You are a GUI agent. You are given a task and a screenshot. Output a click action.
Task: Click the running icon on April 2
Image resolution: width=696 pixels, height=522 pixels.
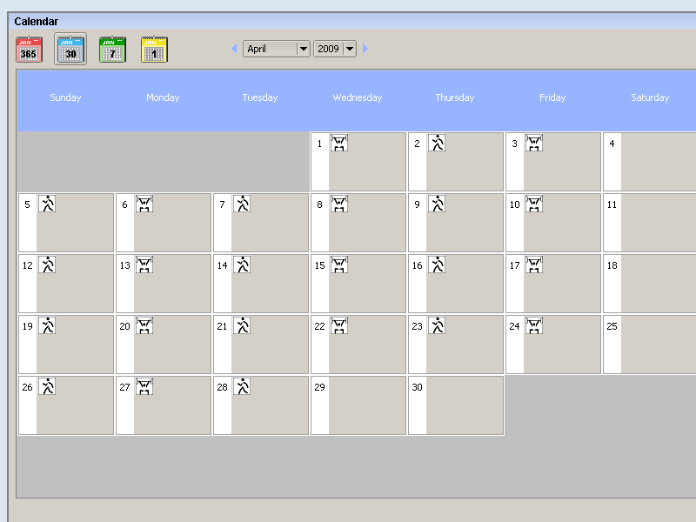click(x=437, y=144)
